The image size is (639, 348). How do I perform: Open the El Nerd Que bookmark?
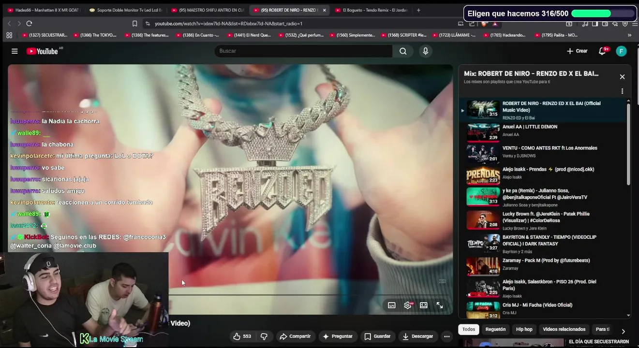tap(249, 35)
